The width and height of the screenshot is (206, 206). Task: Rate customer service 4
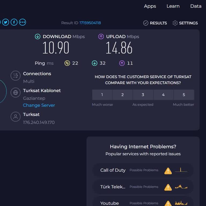[x=163, y=95]
